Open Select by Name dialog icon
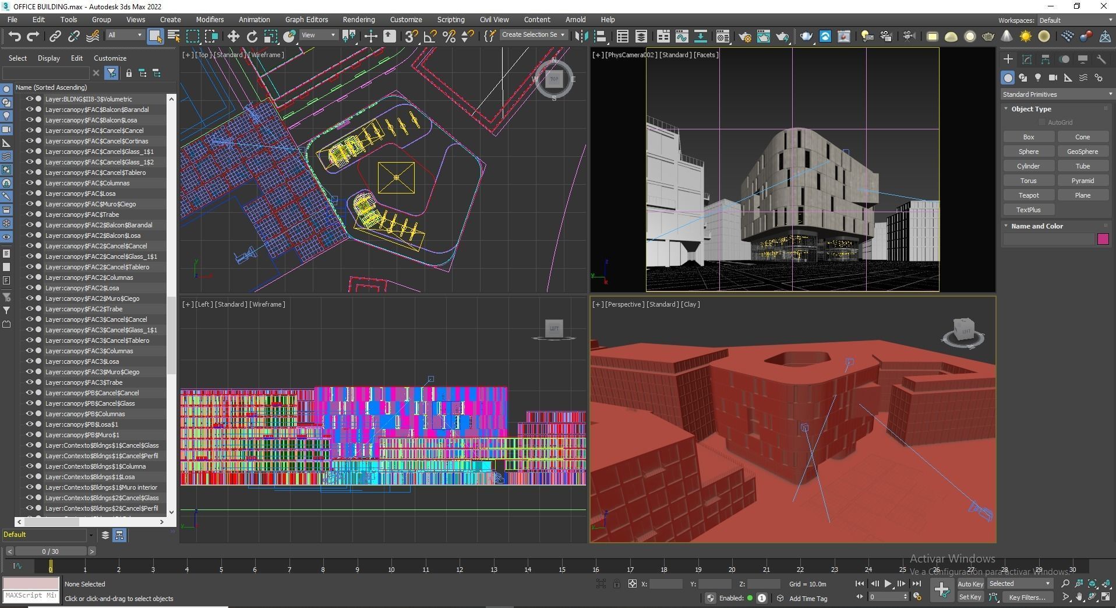Image resolution: width=1116 pixels, height=608 pixels. [174, 36]
